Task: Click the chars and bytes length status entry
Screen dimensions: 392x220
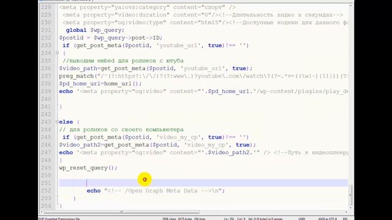Action: pos(184,219)
